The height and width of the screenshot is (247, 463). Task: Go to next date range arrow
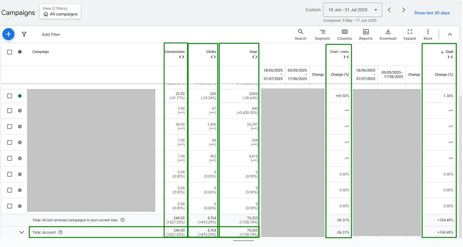tap(403, 10)
